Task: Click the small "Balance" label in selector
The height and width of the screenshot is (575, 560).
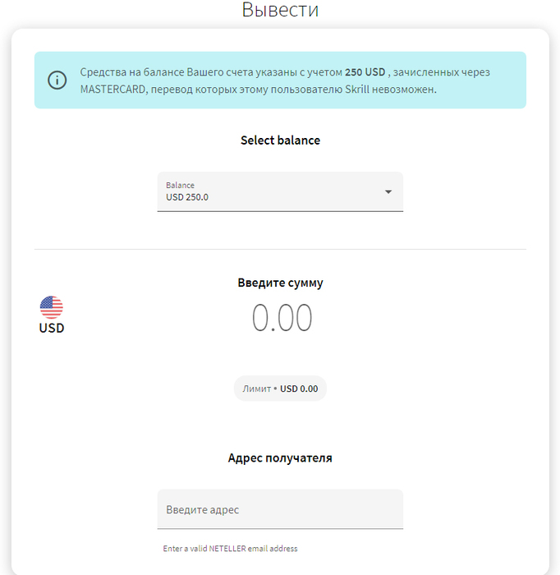Action: (x=180, y=185)
